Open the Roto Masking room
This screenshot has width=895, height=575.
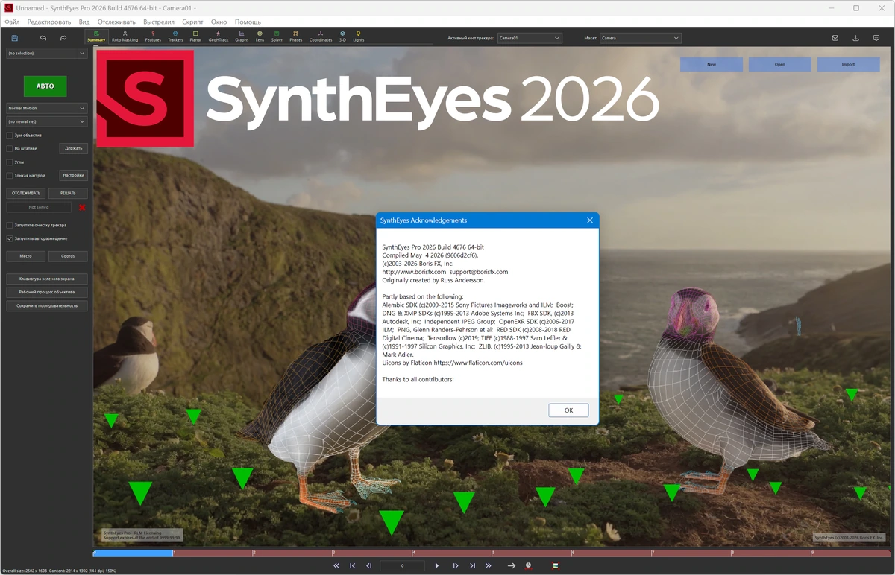125,36
